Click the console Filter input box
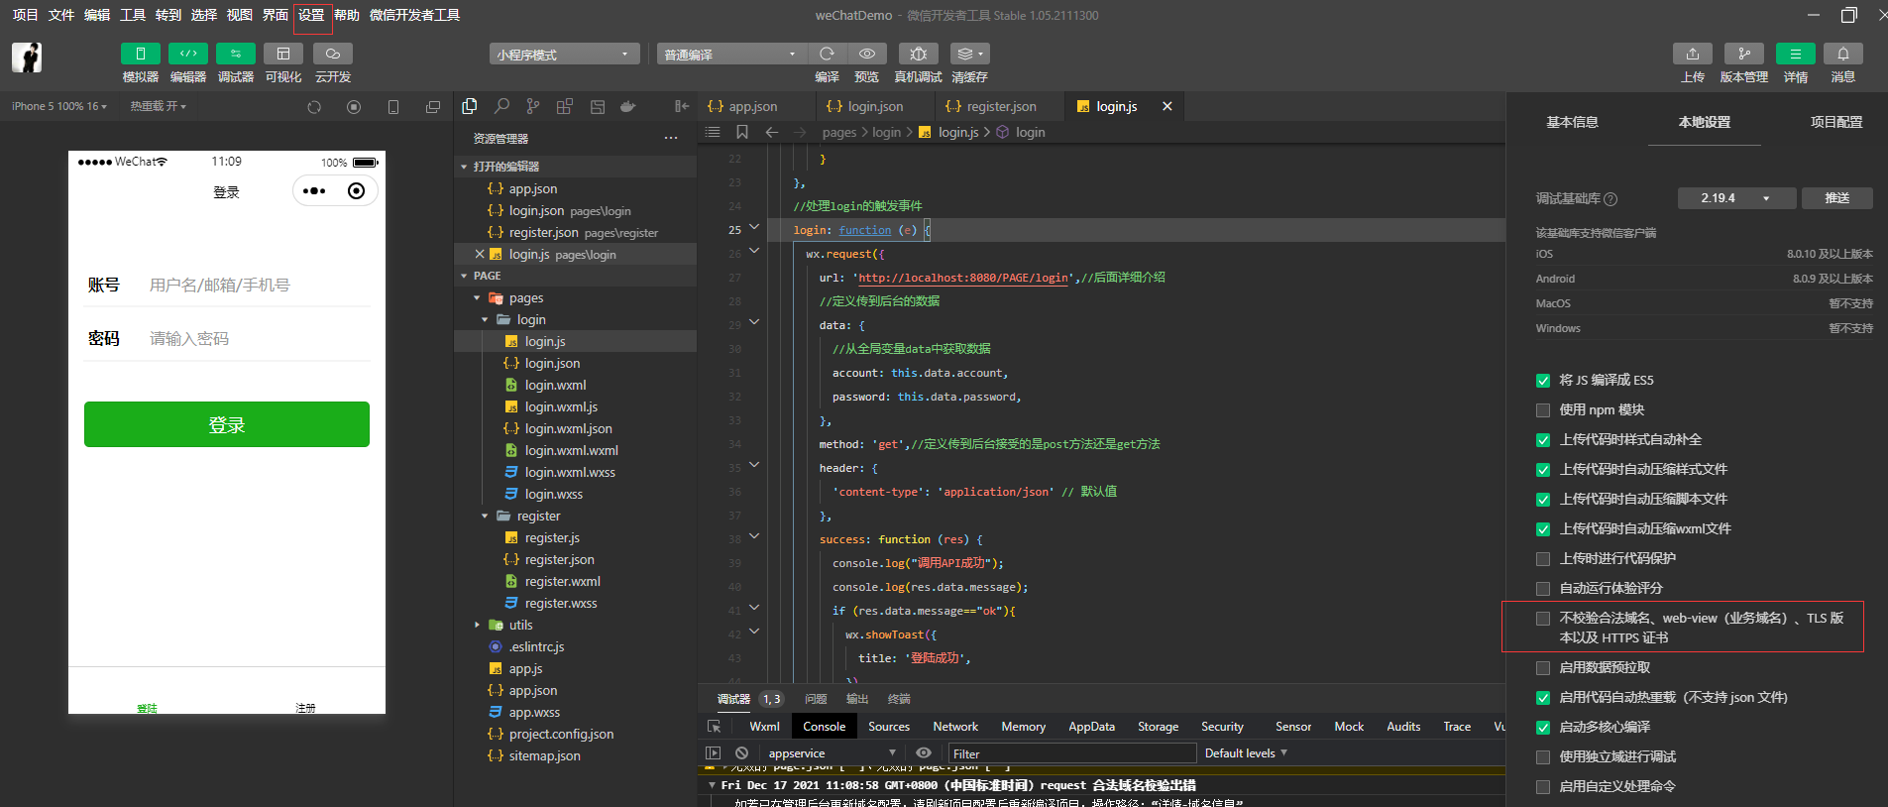This screenshot has height=807, width=1888. point(1070,753)
